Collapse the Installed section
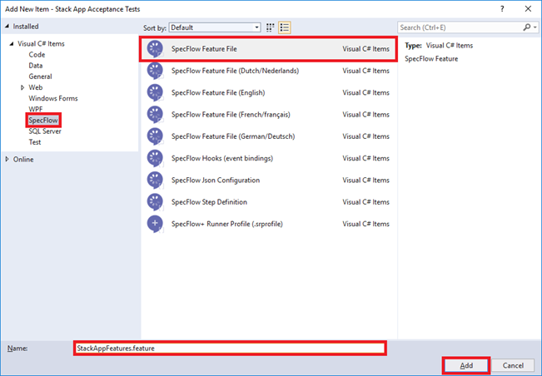The image size is (542, 376). 7,27
